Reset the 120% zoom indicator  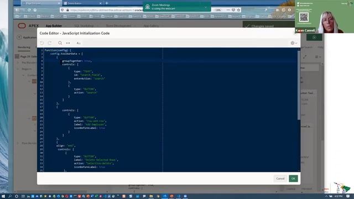[218, 10]
